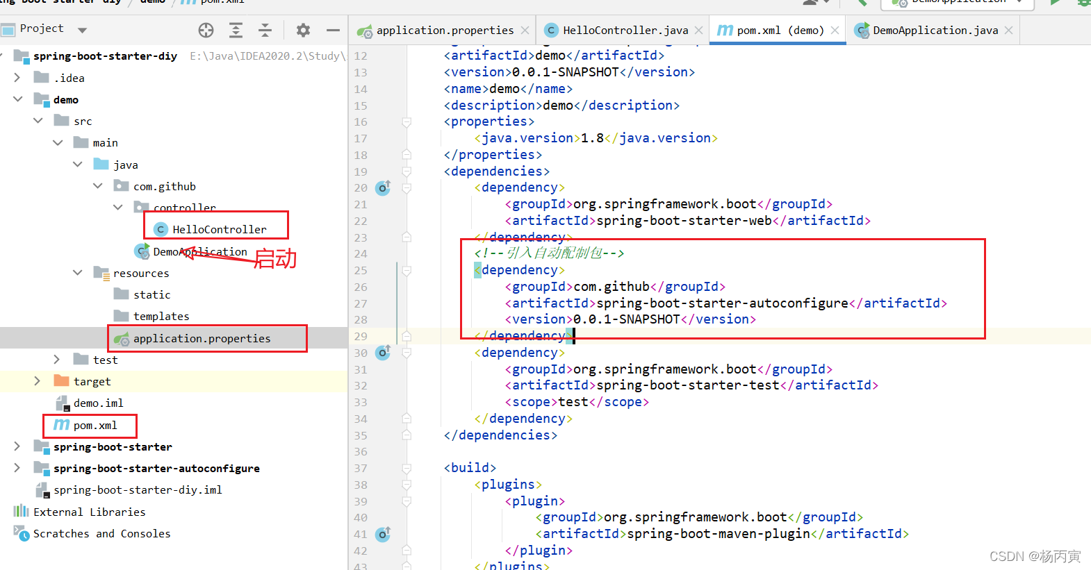
Task: Toggle code fold marker at line 20
Action: 407,187
